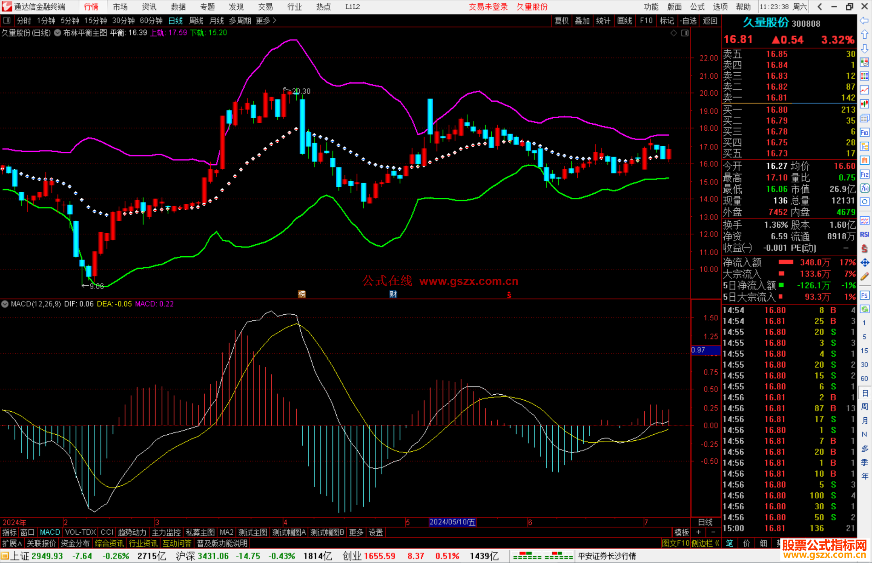
Task: Click the F10 info icon in sidebar
Action: coord(864,132)
